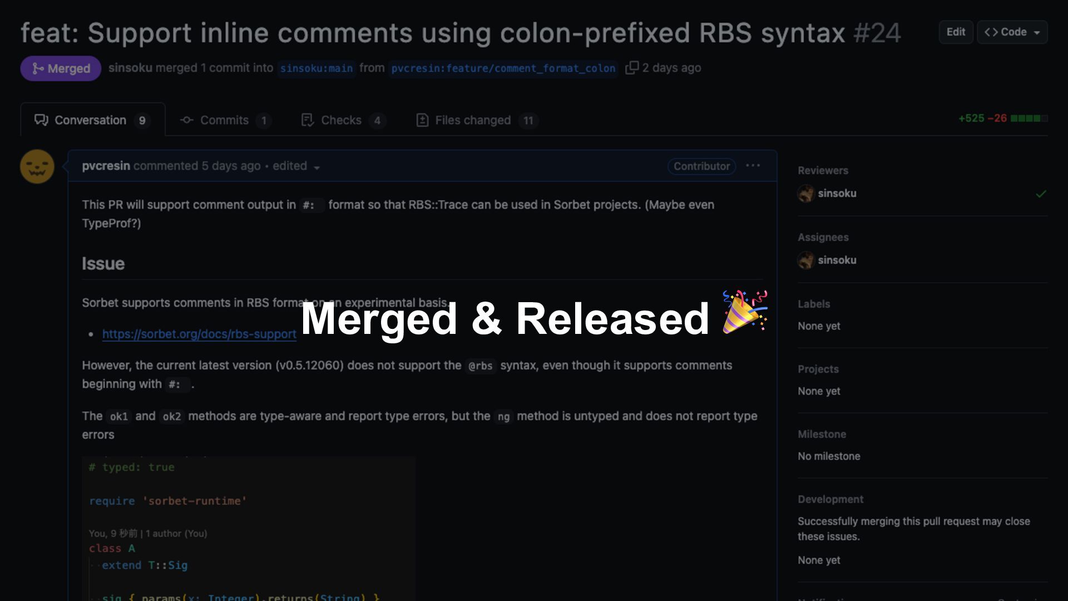Click the pvcresin:feature/comment_format_colon branch label

point(503,68)
